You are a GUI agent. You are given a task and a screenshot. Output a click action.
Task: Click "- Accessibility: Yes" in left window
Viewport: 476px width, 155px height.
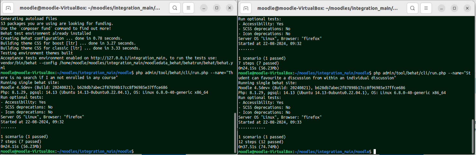[x=23, y=102]
